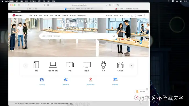
Task: Go back with Safari's back arrow
Action: pyautogui.click(x=25, y=5)
